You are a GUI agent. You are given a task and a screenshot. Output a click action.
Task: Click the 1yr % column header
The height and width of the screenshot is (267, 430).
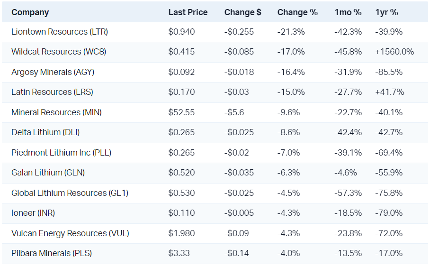(387, 12)
